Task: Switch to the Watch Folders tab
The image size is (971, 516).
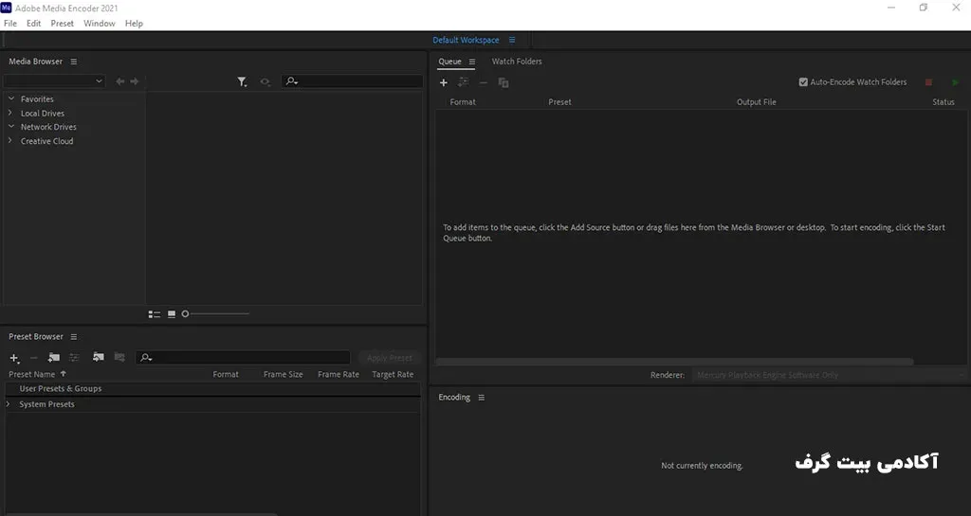Action: [517, 62]
